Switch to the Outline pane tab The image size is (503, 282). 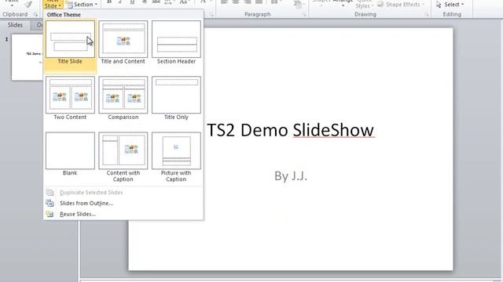coord(38,25)
